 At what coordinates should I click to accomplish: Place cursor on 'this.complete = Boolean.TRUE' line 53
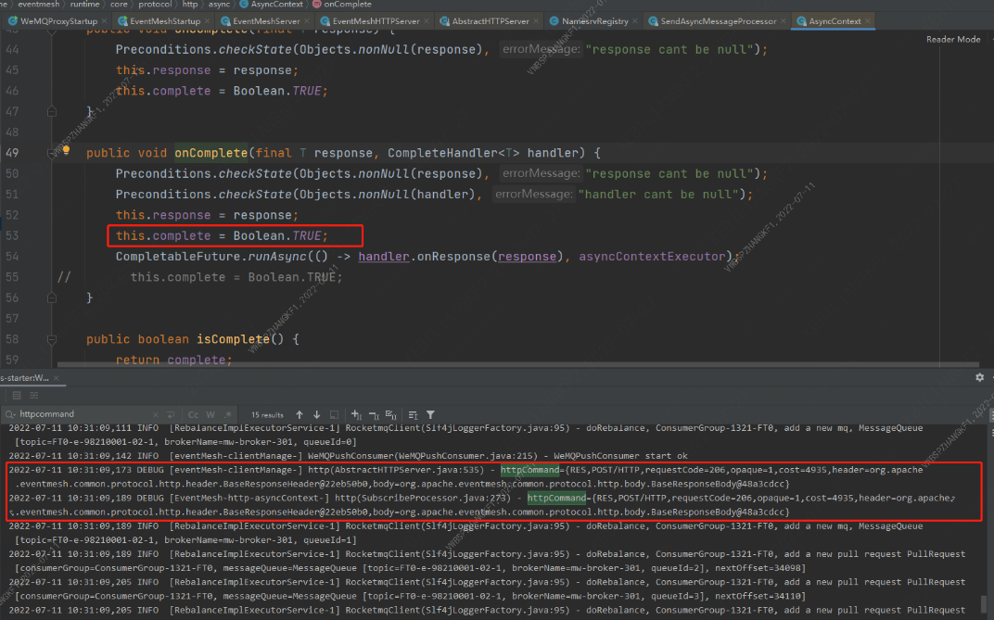click(222, 235)
